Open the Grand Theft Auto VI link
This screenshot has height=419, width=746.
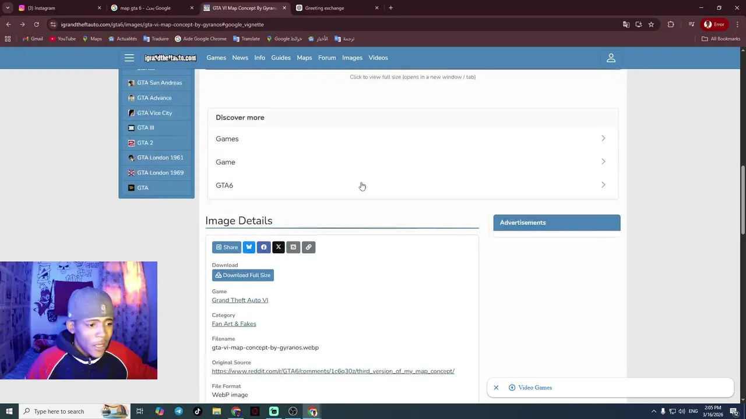point(240,300)
